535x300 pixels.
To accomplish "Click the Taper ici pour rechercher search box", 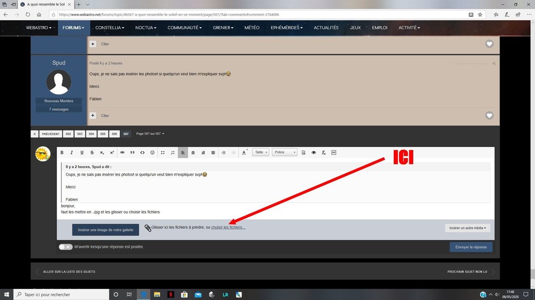I will tap(62, 295).
